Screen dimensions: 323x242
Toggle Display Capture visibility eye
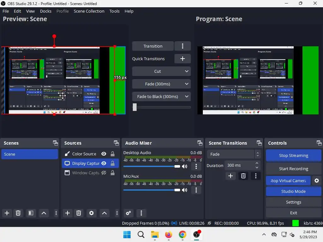tap(104, 164)
